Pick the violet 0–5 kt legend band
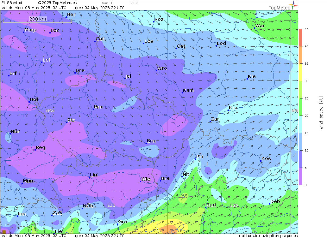Viewport: 327px width, 238px height. [300, 176]
